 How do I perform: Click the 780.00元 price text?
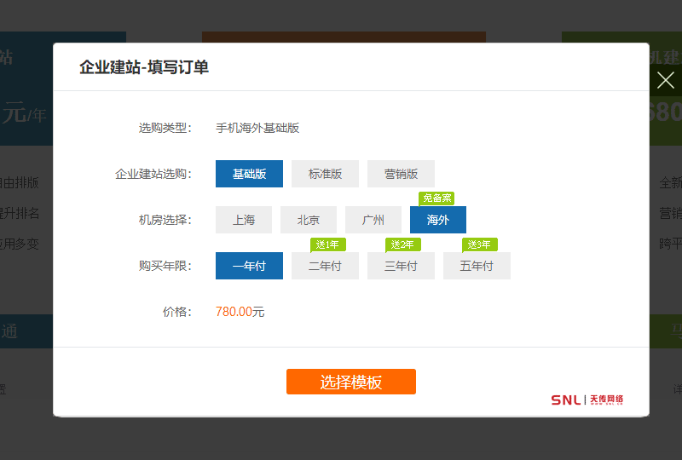pyautogui.click(x=240, y=312)
